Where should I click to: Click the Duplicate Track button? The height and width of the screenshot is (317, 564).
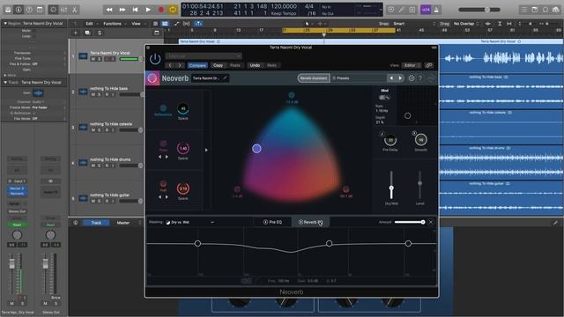(87, 33)
